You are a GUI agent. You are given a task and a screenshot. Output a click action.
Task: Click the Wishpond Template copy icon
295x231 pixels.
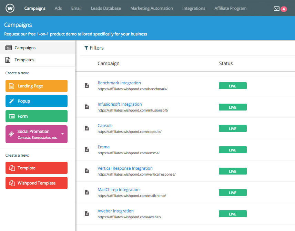pyautogui.click(x=12, y=183)
